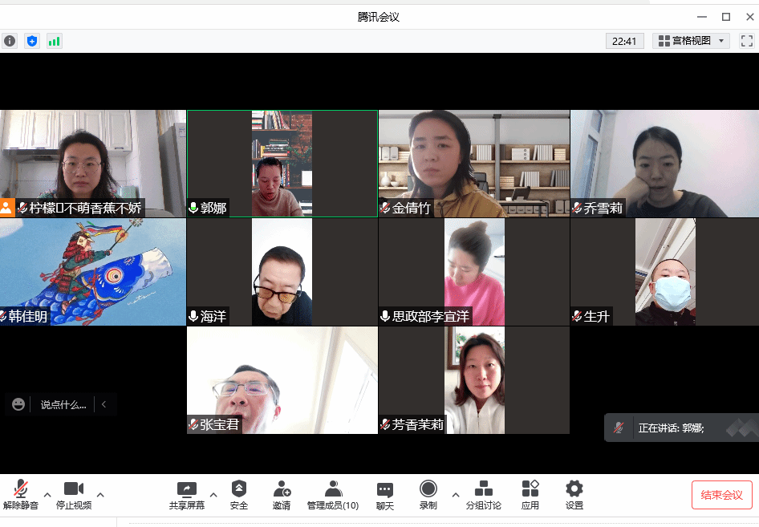Enter full screen mode
Screen dimensions: 759x527
tap(746, 41)
